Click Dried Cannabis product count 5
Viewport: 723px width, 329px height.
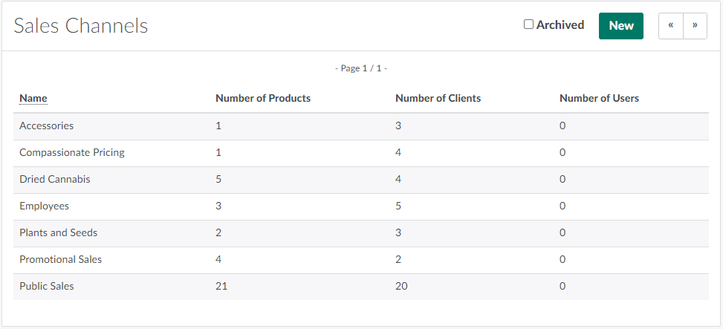218,180
